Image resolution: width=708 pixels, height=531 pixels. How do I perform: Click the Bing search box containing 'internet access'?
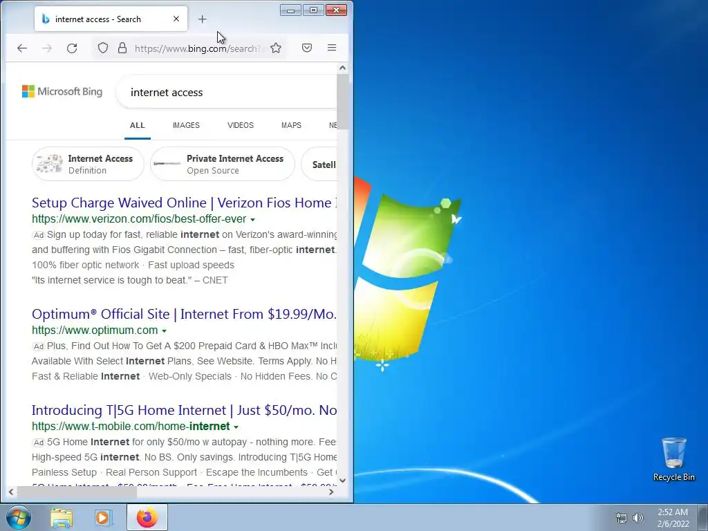click(226, 93)
